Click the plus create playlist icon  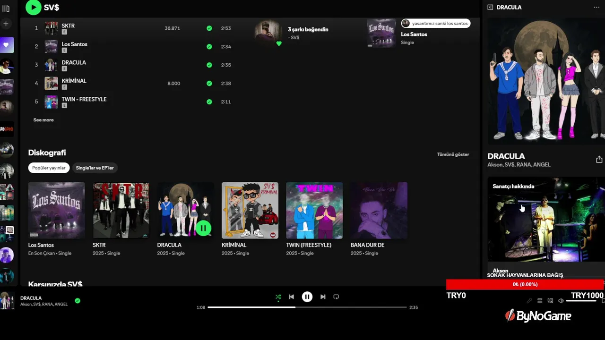[x=6, y=24]
